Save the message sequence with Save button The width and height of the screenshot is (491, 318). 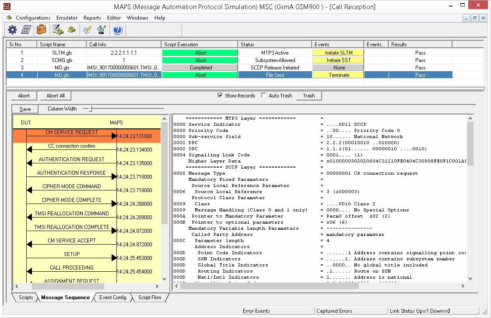point(25,109)
